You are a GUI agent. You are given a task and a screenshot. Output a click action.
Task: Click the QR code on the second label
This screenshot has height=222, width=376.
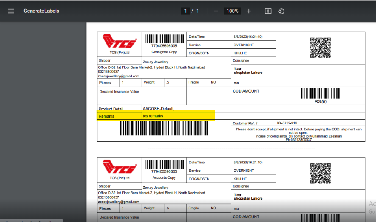[320, 173]
